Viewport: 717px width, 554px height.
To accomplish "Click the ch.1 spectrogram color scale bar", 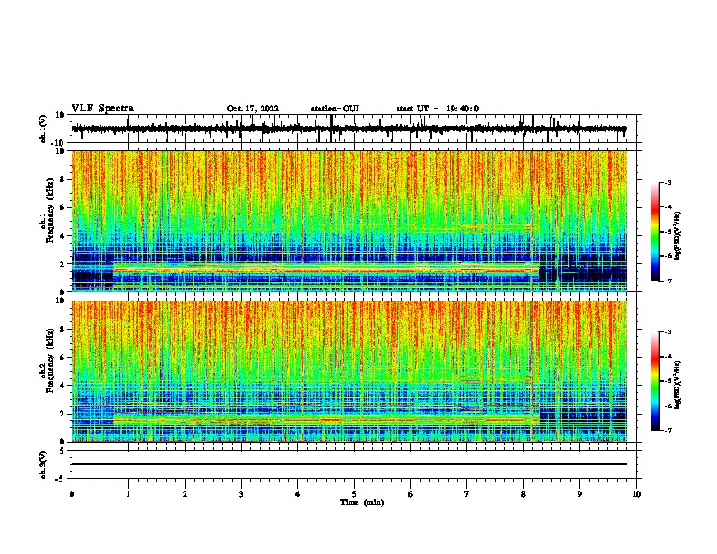I will (x=655, y=232).
